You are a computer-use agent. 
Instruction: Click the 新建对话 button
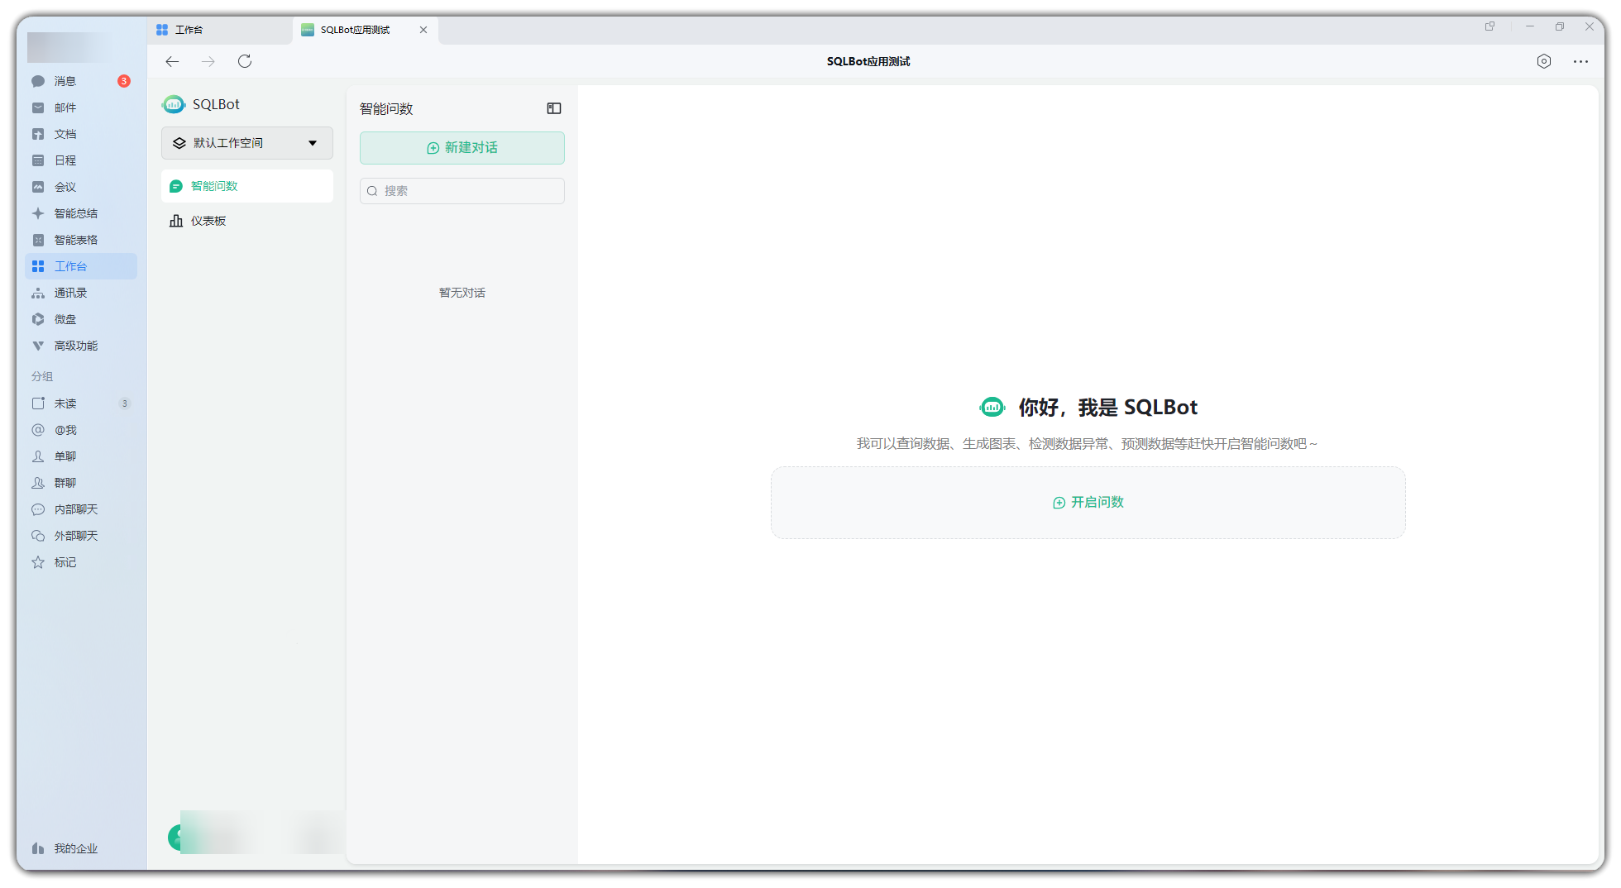pos(461,148)
